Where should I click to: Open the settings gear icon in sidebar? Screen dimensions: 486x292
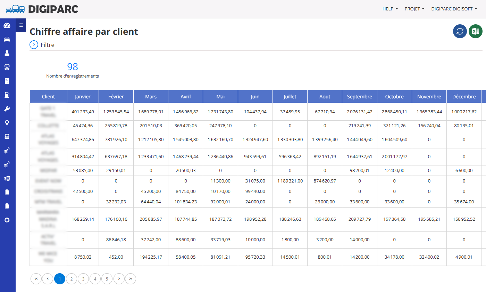tap(7, 220)
